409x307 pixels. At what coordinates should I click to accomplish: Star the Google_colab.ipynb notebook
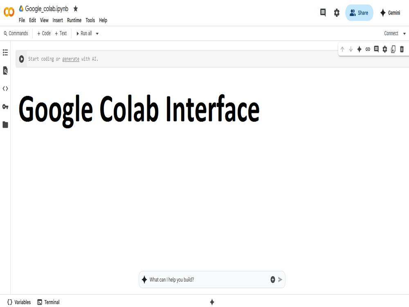[76, 9]
